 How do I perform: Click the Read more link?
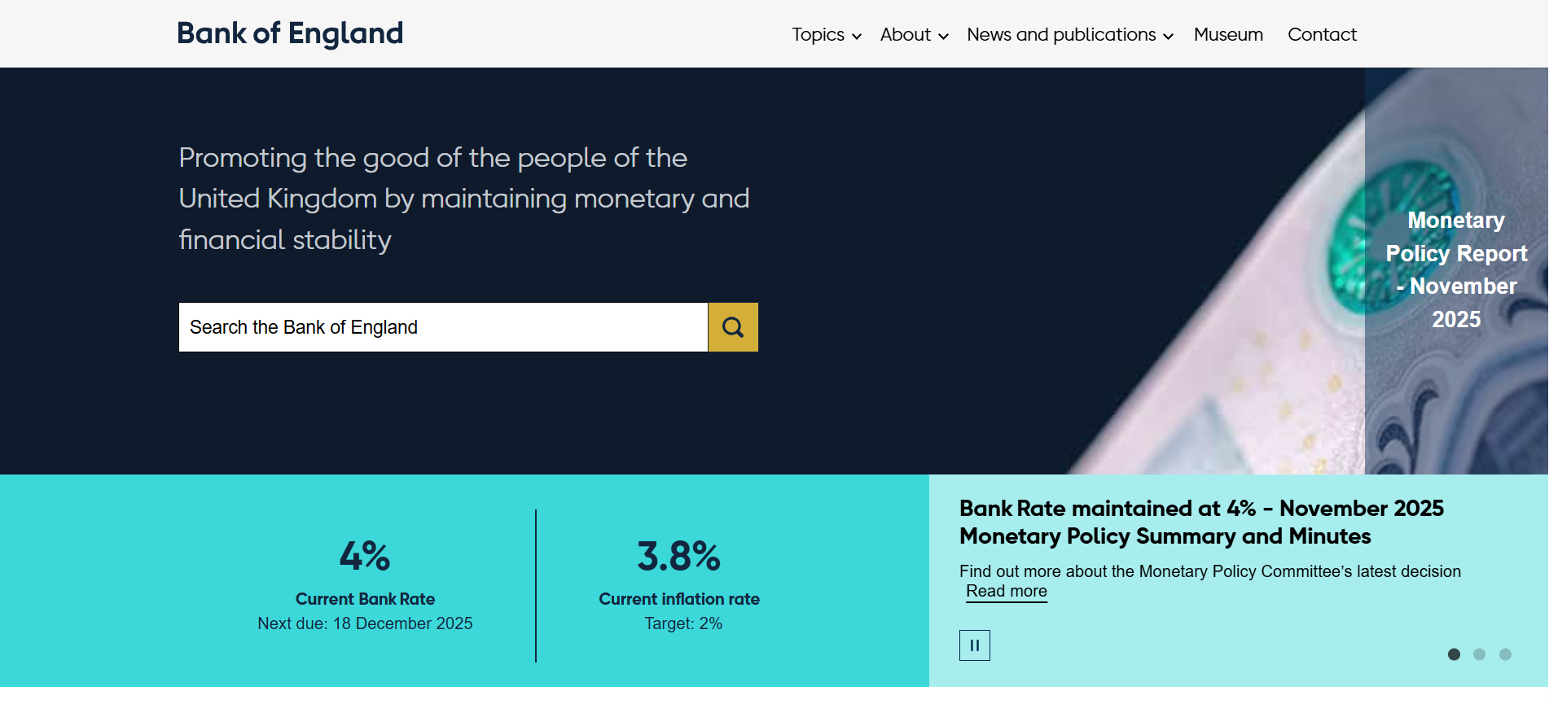point(1006,591)
